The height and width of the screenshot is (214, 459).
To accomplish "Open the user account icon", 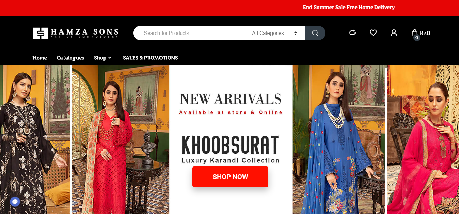I will point(394,33).
